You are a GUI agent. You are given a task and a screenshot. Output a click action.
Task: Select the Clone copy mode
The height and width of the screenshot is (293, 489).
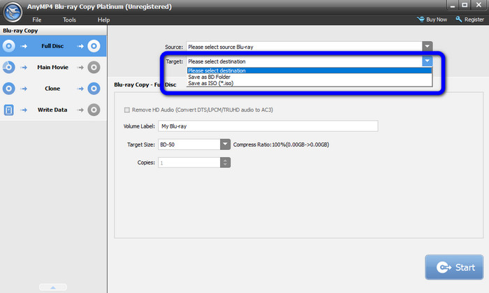tap(53, 89)
